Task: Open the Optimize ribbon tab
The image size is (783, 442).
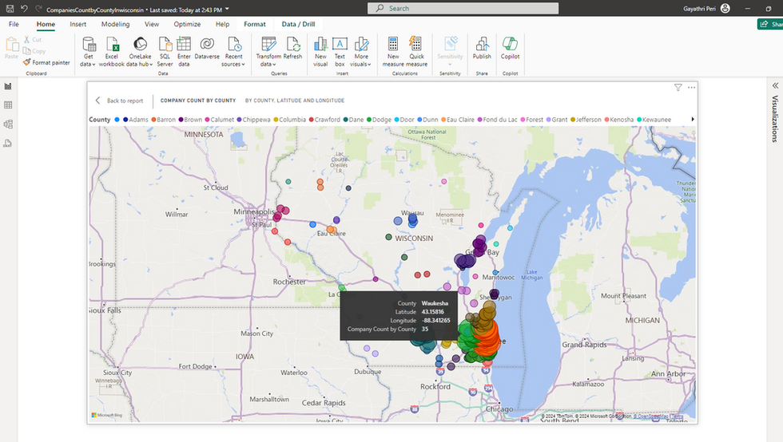Action: pos(187,24)
